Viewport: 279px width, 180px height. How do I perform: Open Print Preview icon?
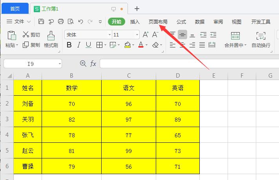[x=71, y=22]
